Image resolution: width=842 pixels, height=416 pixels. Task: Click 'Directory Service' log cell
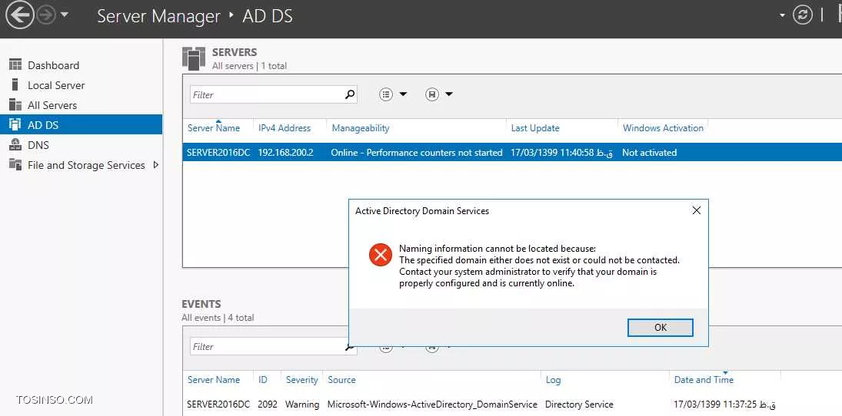tap(579, 404)
